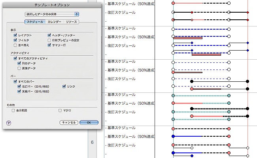Switch to the スケジュール tab
This screenshot has width=257, height=158.
click(x=34, y=22)
